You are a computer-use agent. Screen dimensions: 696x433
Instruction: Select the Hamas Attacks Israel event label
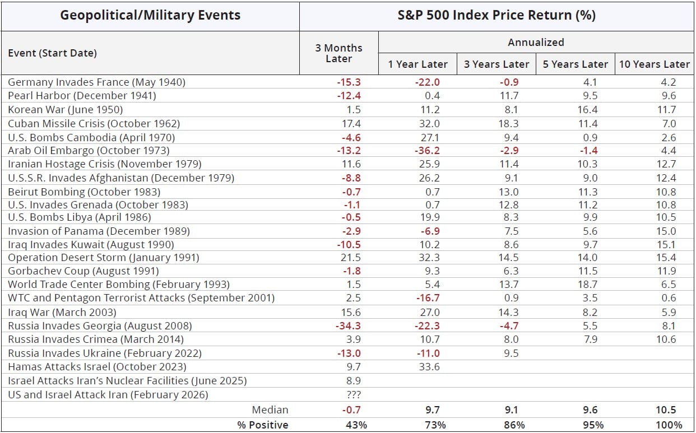tap(97, 367)
